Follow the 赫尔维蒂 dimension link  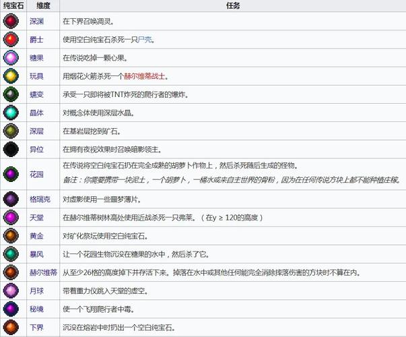pos(42,272)
